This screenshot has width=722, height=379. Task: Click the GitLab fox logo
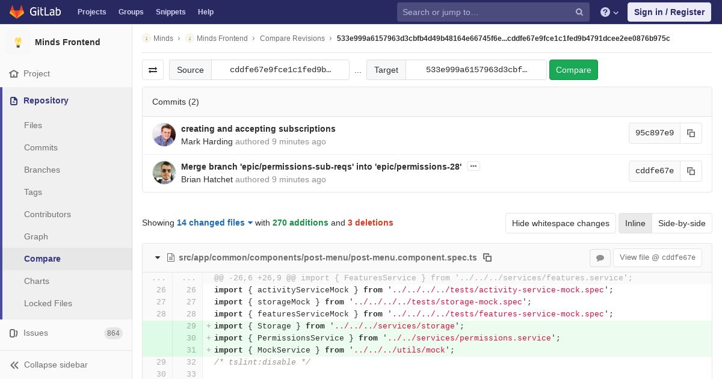click(17, 12)
